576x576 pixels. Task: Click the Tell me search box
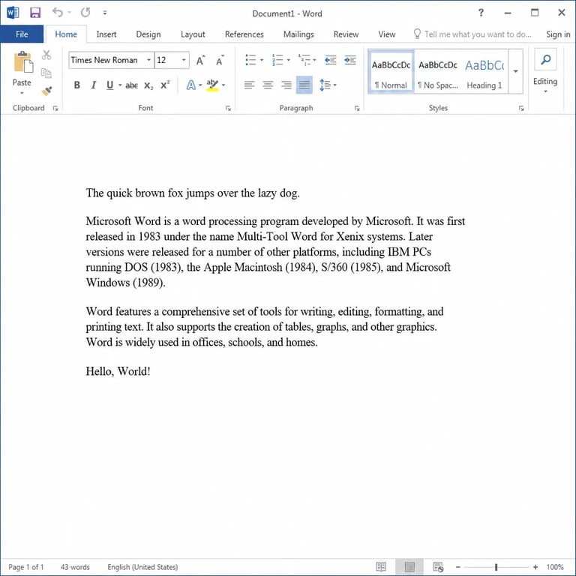(x=472, y=34)
